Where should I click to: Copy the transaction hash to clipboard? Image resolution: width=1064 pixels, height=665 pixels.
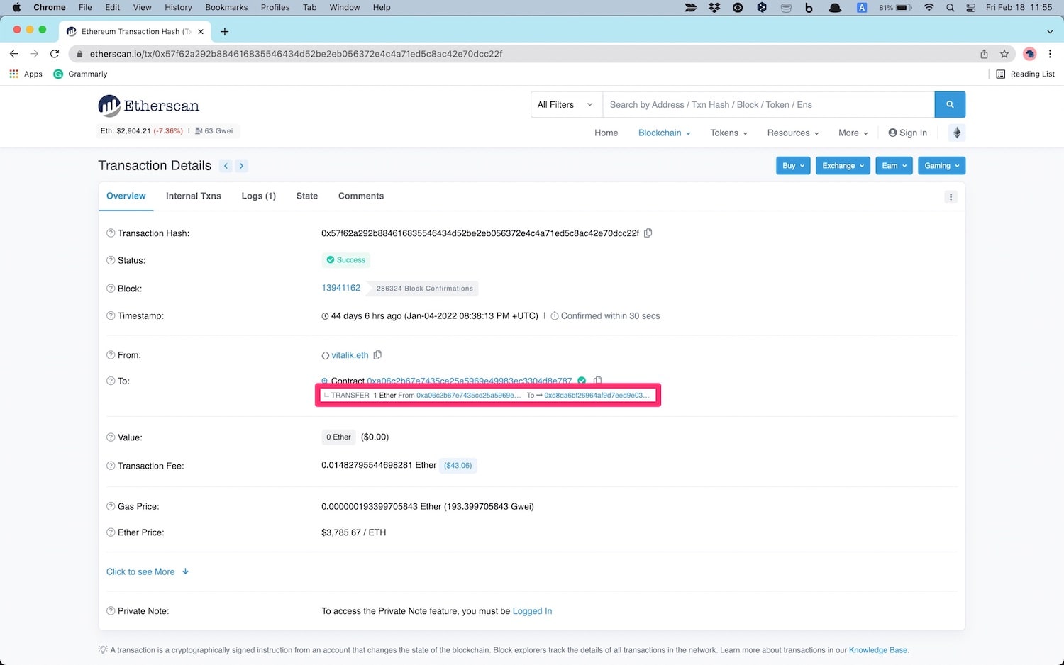click(x=648, y=233)
